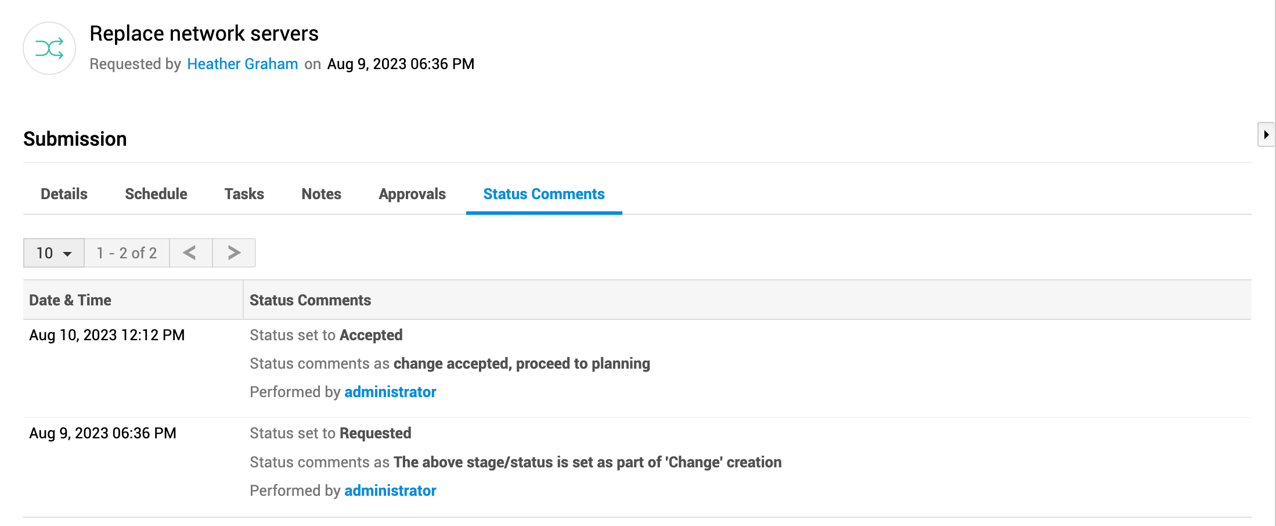
Task: Go to the Approvals tab
Action: [x=412, y=194]
